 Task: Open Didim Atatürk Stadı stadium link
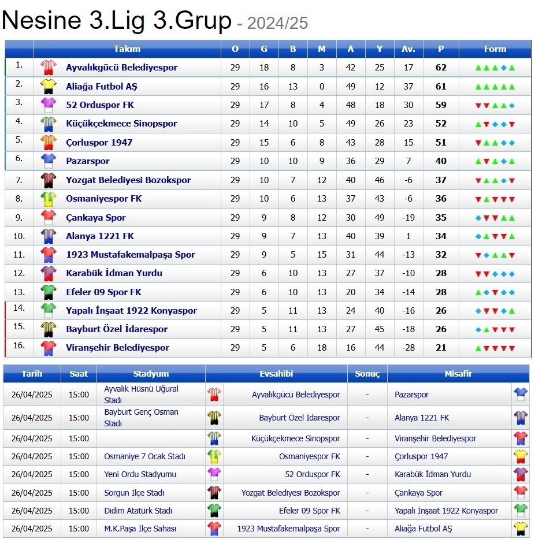[x=138, y=511]
